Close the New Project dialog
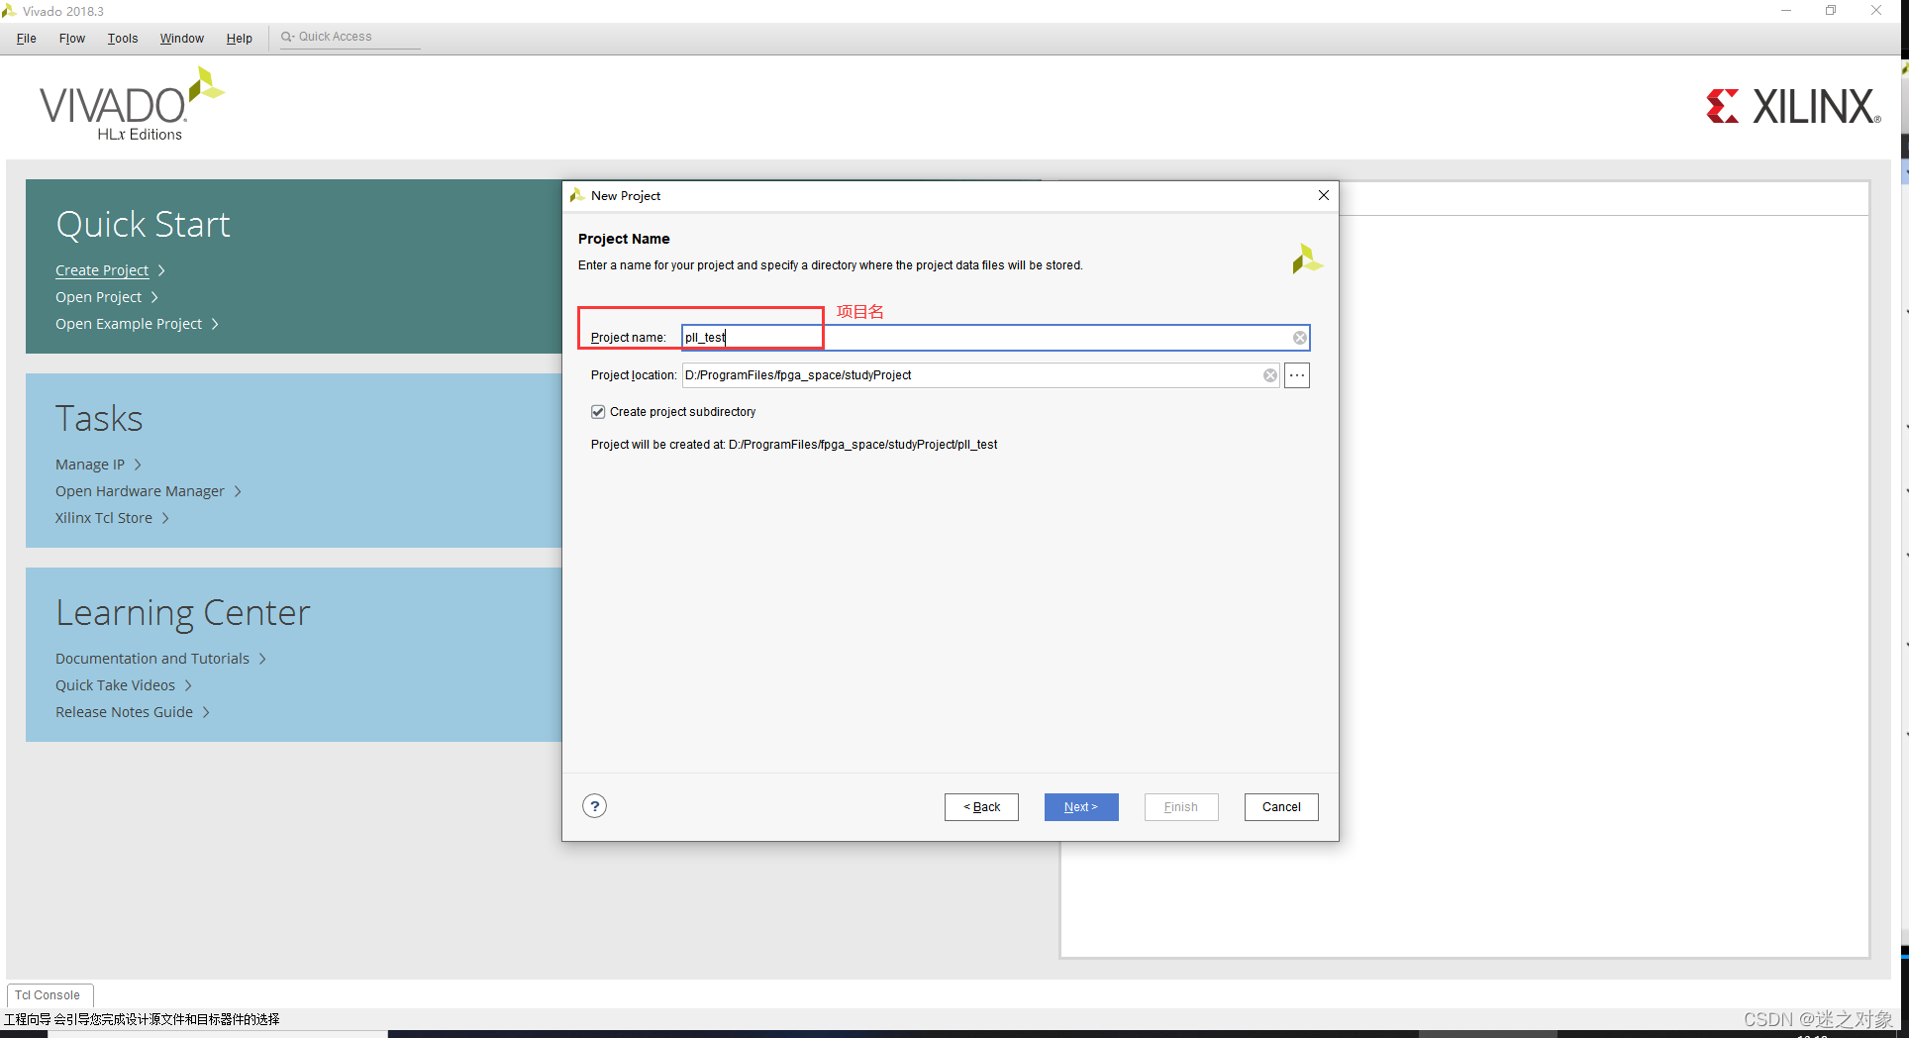 [x=1323, y=195]
